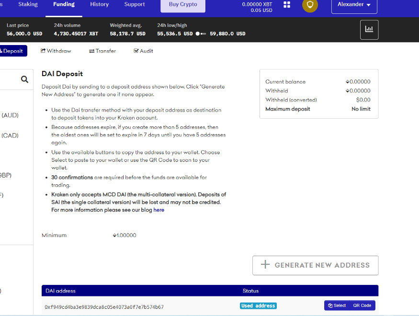Screen dimensions: 419x316
Task: Select the Withdraw sub-tab
Action: pos(56,51)
